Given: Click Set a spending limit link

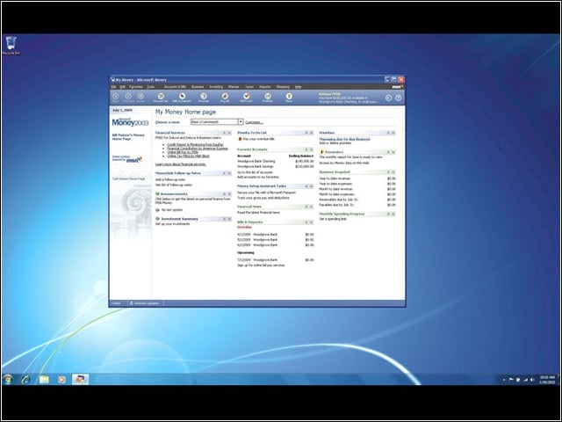Looking at the screenshot, I should (333, 219).
